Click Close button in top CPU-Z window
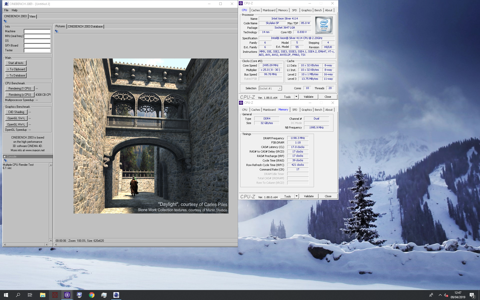The width and height of the screenshot is (480, 300). tap(328, 97)
